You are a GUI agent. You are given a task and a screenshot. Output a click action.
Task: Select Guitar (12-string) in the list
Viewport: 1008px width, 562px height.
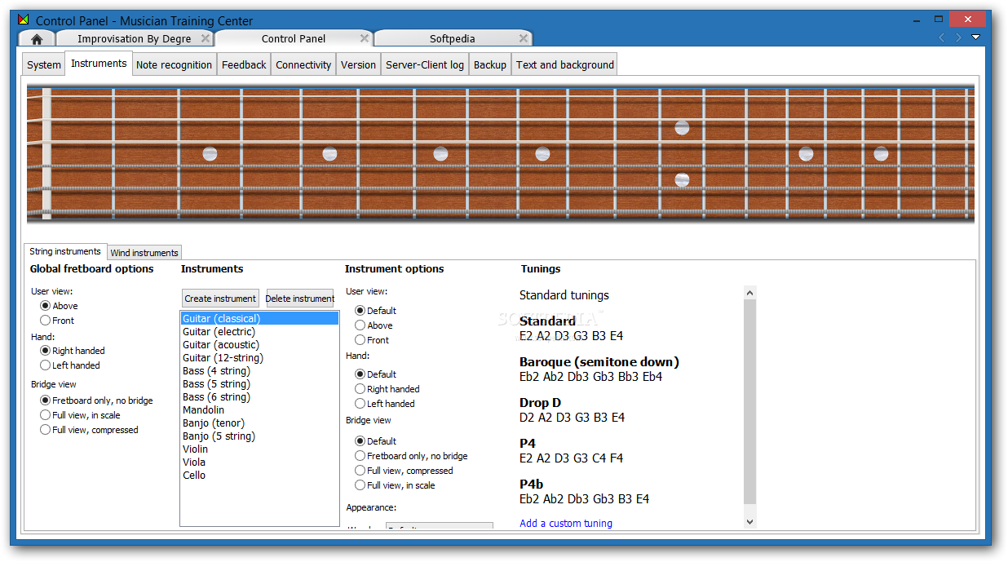[259, 358]
